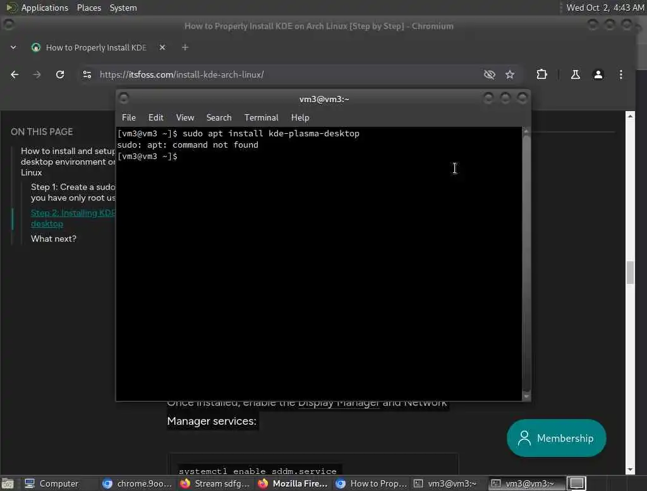Open the Terminal menu
The image size is (647, 491).
tap(261, 117)
